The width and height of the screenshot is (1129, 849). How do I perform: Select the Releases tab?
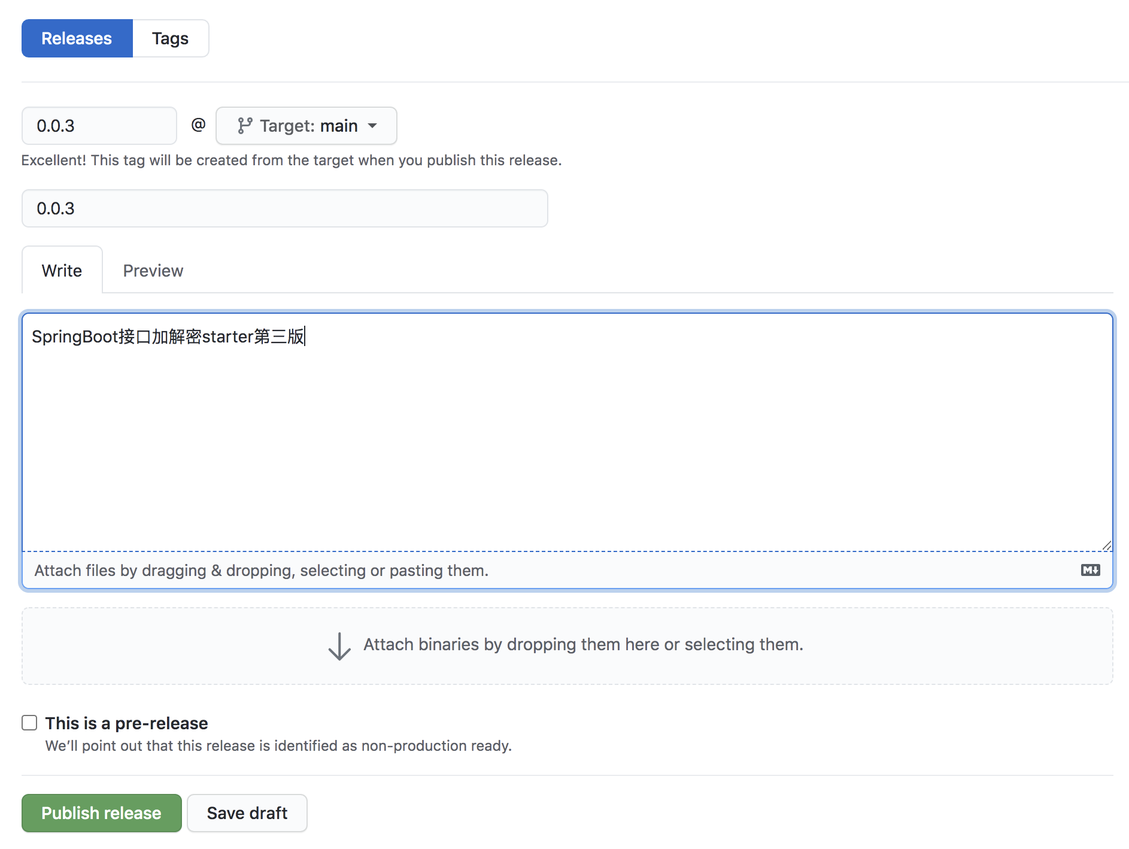76,38
